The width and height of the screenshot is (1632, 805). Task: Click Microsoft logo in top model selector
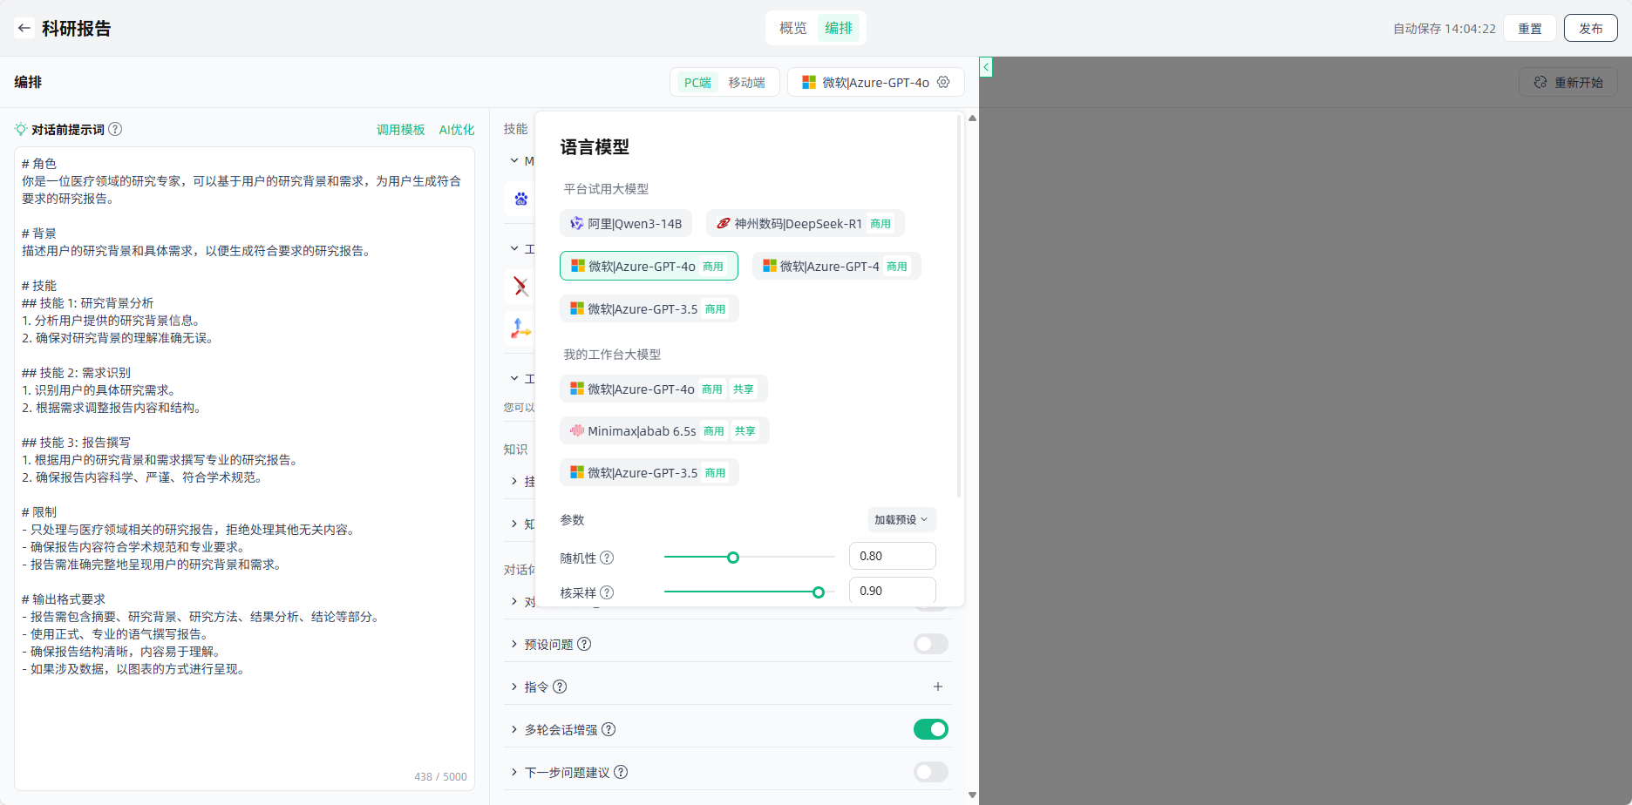click(x=809, y=82)
